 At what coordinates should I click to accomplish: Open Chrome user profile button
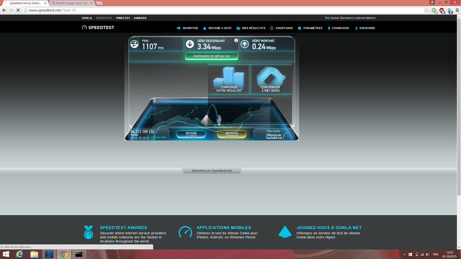(x=432, y=2)
